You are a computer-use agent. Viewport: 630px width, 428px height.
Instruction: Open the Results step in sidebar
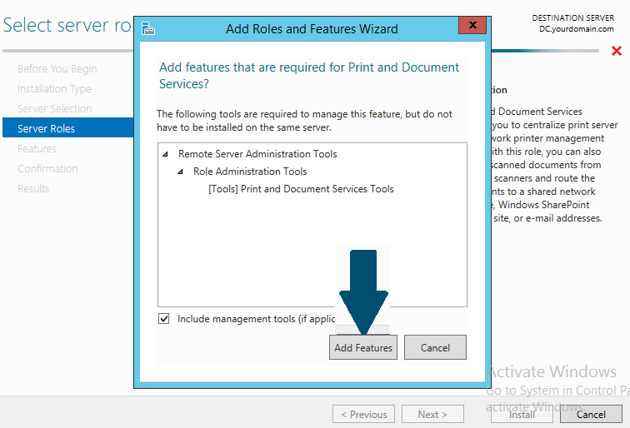[x=33, y=189]
